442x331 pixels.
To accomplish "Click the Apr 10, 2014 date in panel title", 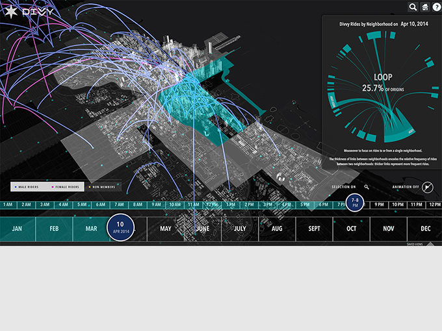I will 415,24.
